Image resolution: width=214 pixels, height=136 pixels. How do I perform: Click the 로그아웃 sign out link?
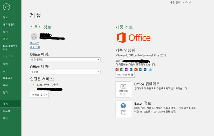click(x=35, y=43)
